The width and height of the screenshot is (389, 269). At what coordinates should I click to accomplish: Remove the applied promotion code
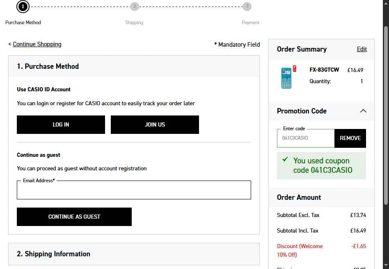350,138
